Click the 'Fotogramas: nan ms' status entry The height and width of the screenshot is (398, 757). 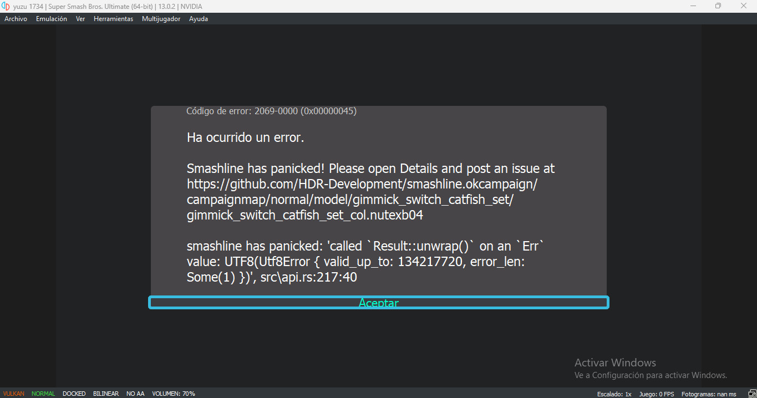click(709, 394)
